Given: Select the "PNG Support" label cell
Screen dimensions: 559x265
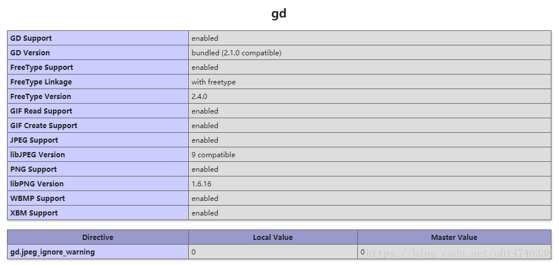Looking at the screenshot, I should point(98,169).
